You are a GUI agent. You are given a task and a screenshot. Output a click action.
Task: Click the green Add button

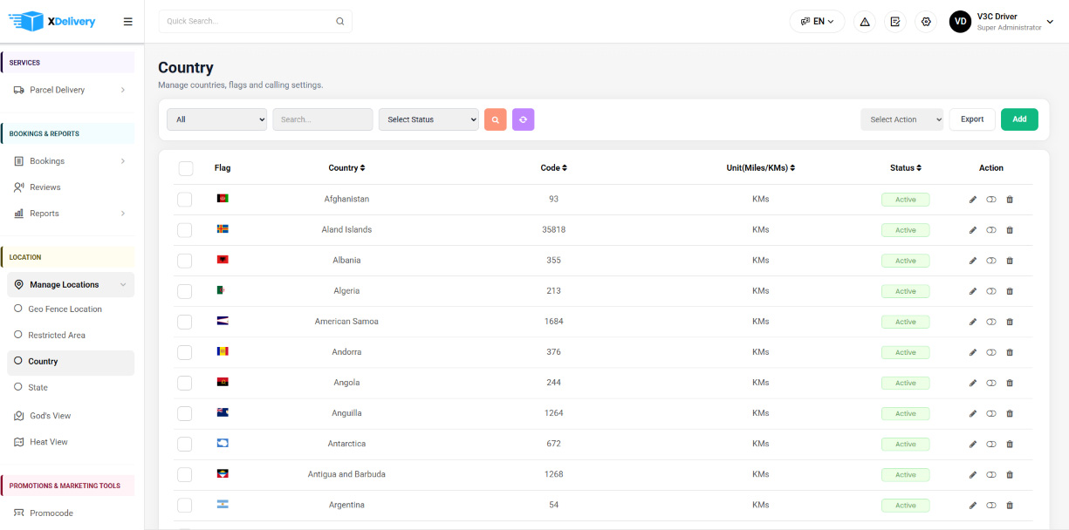(1019, 119)
